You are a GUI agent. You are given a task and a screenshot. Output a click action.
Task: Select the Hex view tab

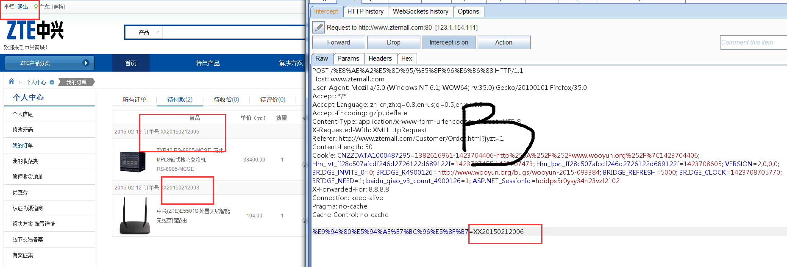pos(407,58)
